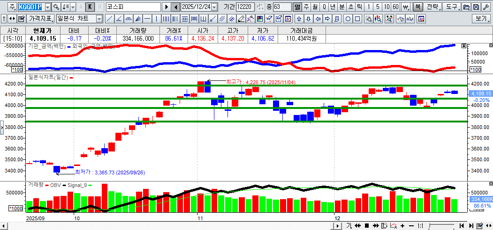Toggle the K market button
The height and width of the screenshot is (230, 493).
coord(90,7)
